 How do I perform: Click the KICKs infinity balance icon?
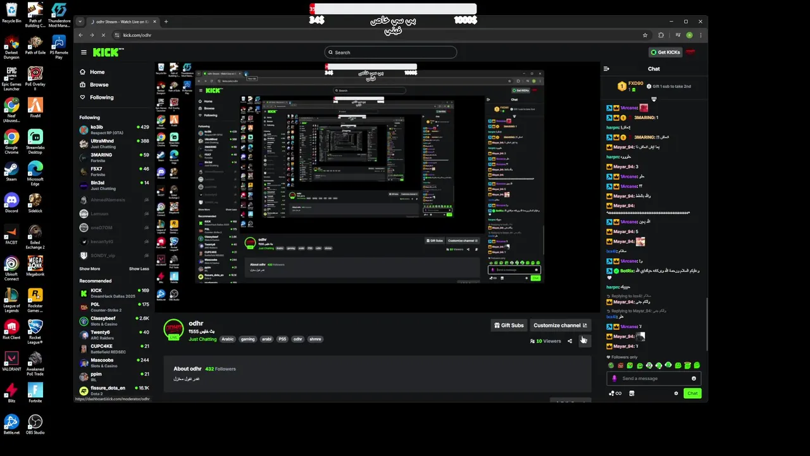tap(615, 393)
